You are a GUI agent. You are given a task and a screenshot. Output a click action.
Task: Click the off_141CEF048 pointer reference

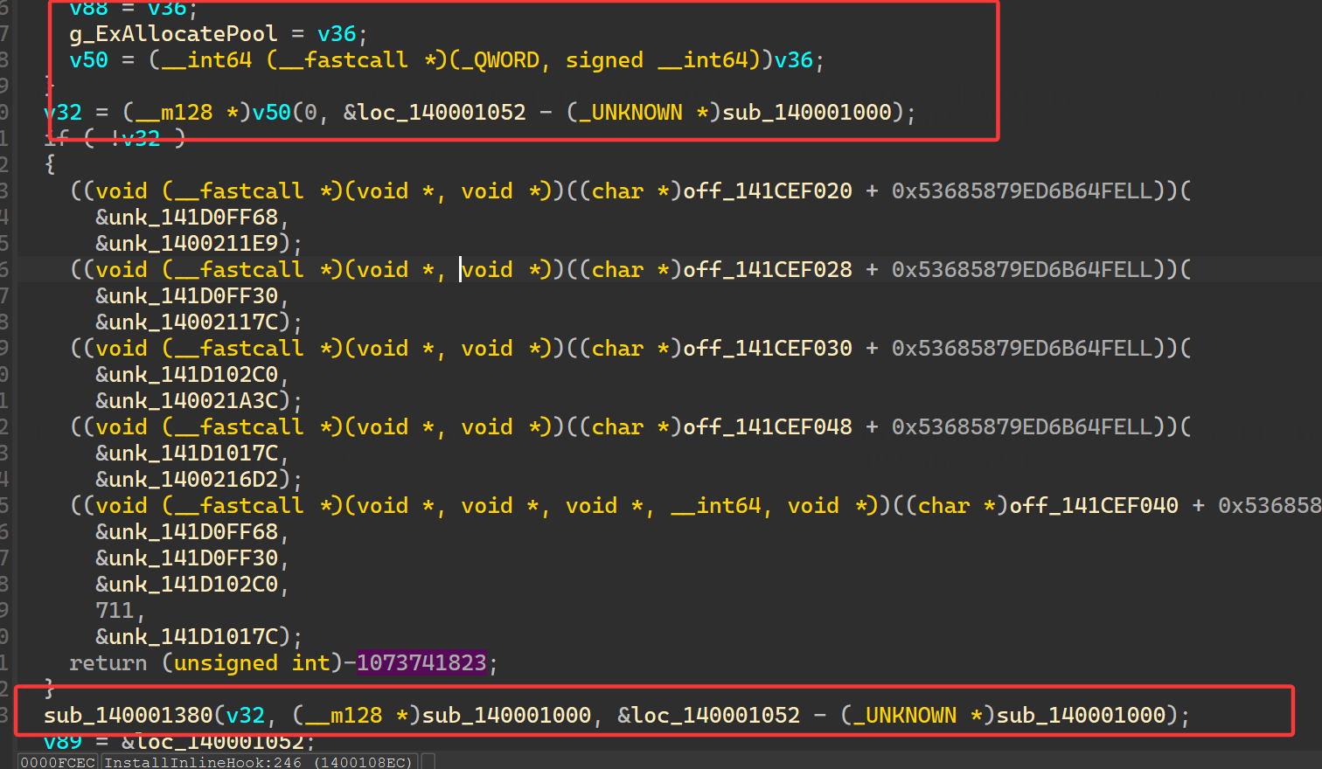pyautogui.click(x=767, y=427)
